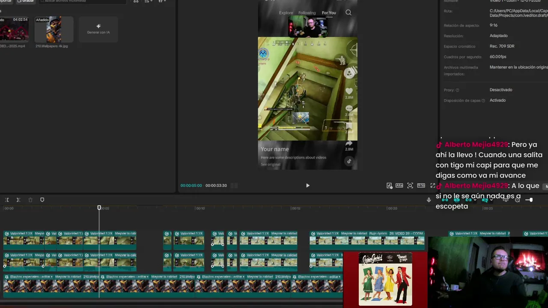Click the 00:10 mark on the timeline ruler
Image resolution: width=548 pixels, height=308 pixels.
(x=200, y=208)
